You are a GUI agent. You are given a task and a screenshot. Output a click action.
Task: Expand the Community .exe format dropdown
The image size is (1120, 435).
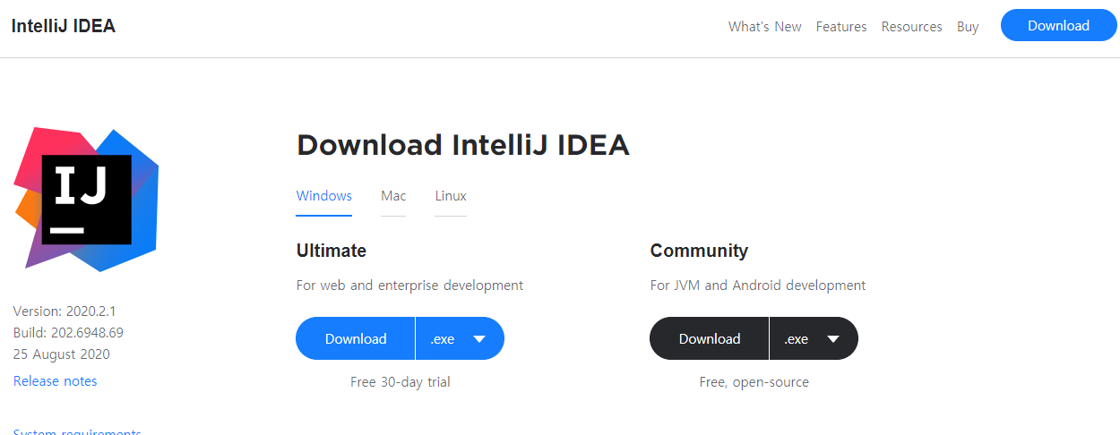[814, 338]
